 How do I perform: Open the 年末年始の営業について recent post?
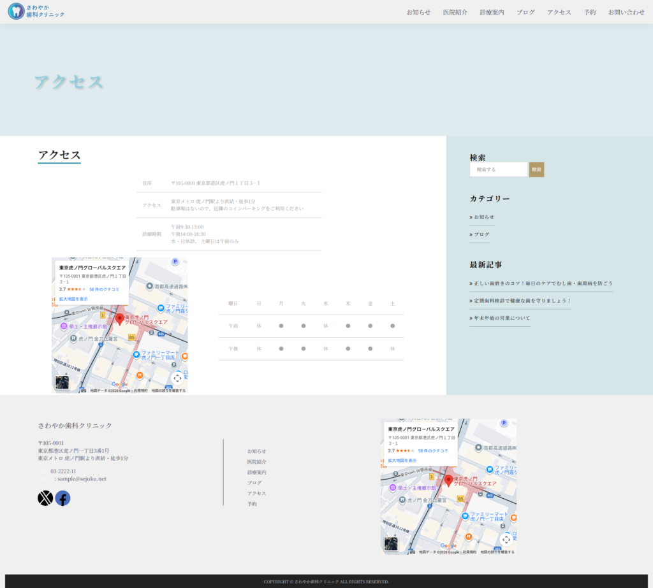(502, 318)
